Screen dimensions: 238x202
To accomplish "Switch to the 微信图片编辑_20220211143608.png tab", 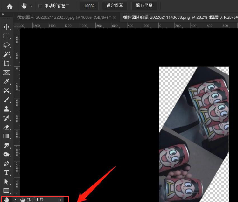I will (179, 17).
